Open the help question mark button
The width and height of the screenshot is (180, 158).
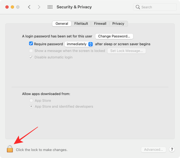172,150
